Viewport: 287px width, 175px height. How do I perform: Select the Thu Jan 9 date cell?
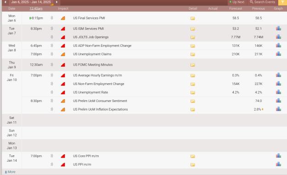pos(12,65)
